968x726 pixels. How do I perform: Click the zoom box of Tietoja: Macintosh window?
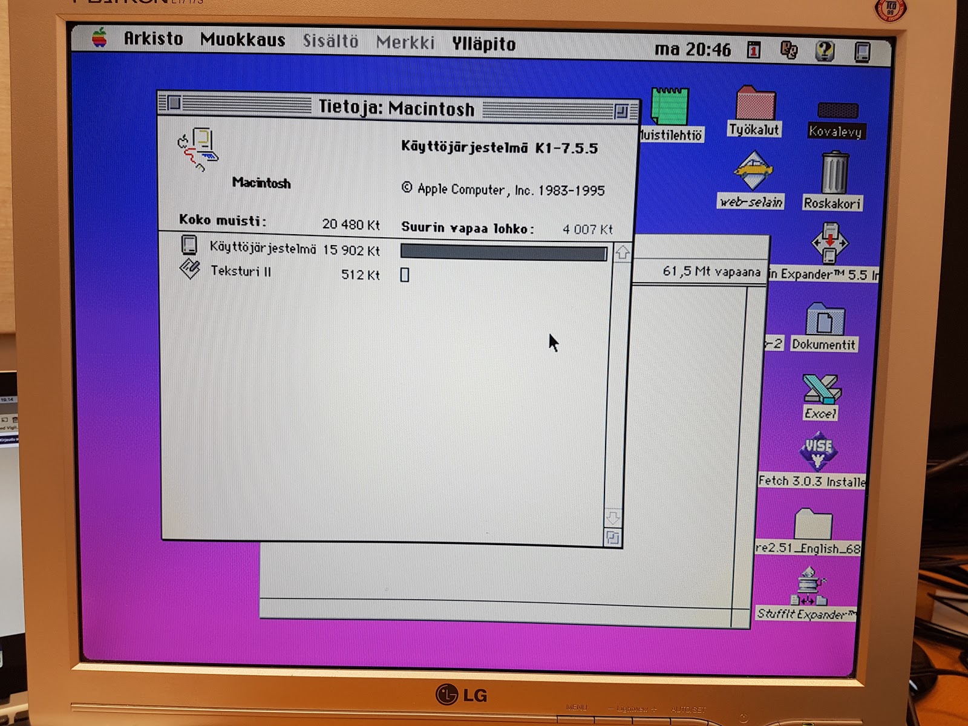tap(621, 111)
